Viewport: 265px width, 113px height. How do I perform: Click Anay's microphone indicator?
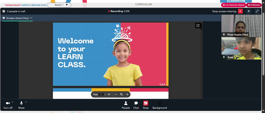[224, 57]
